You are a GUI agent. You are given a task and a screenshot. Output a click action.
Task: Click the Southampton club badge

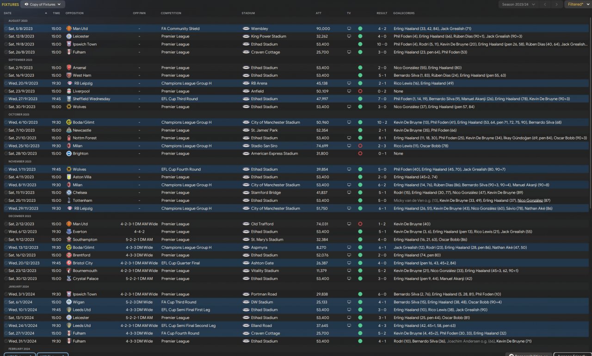click(68, 240)
